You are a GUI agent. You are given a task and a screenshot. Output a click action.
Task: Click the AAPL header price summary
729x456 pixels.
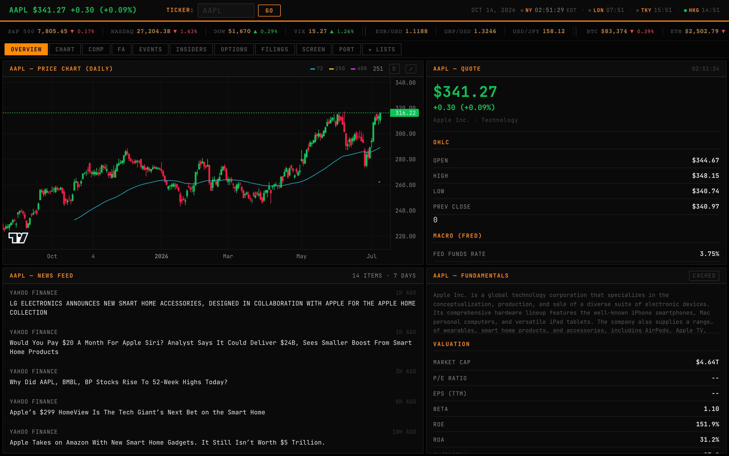pos(73,10)
